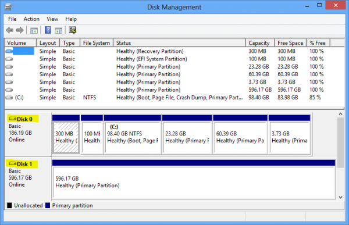The image size is (349, 225).
Task: Select the drive icon of 60.39 GB volume row
Action: click(x=9, y=74)
